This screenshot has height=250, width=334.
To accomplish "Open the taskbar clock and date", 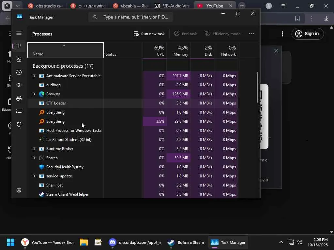I will click(318, 242).
